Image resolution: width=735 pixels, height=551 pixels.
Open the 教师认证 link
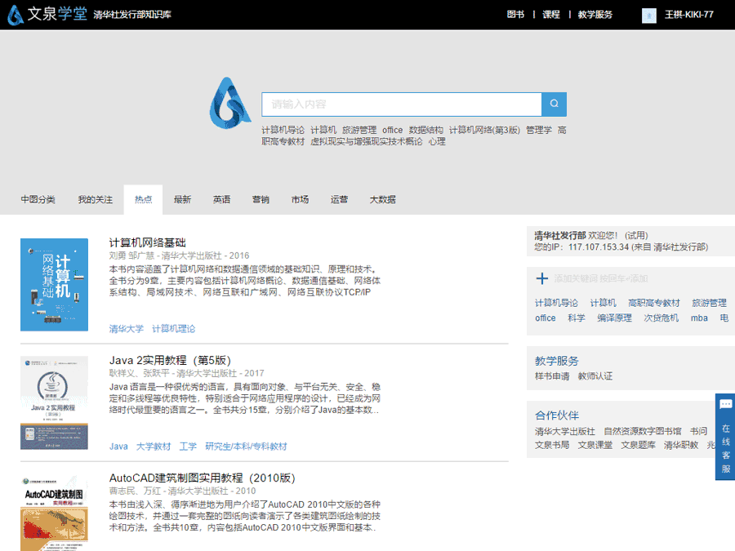coord(595,376)
